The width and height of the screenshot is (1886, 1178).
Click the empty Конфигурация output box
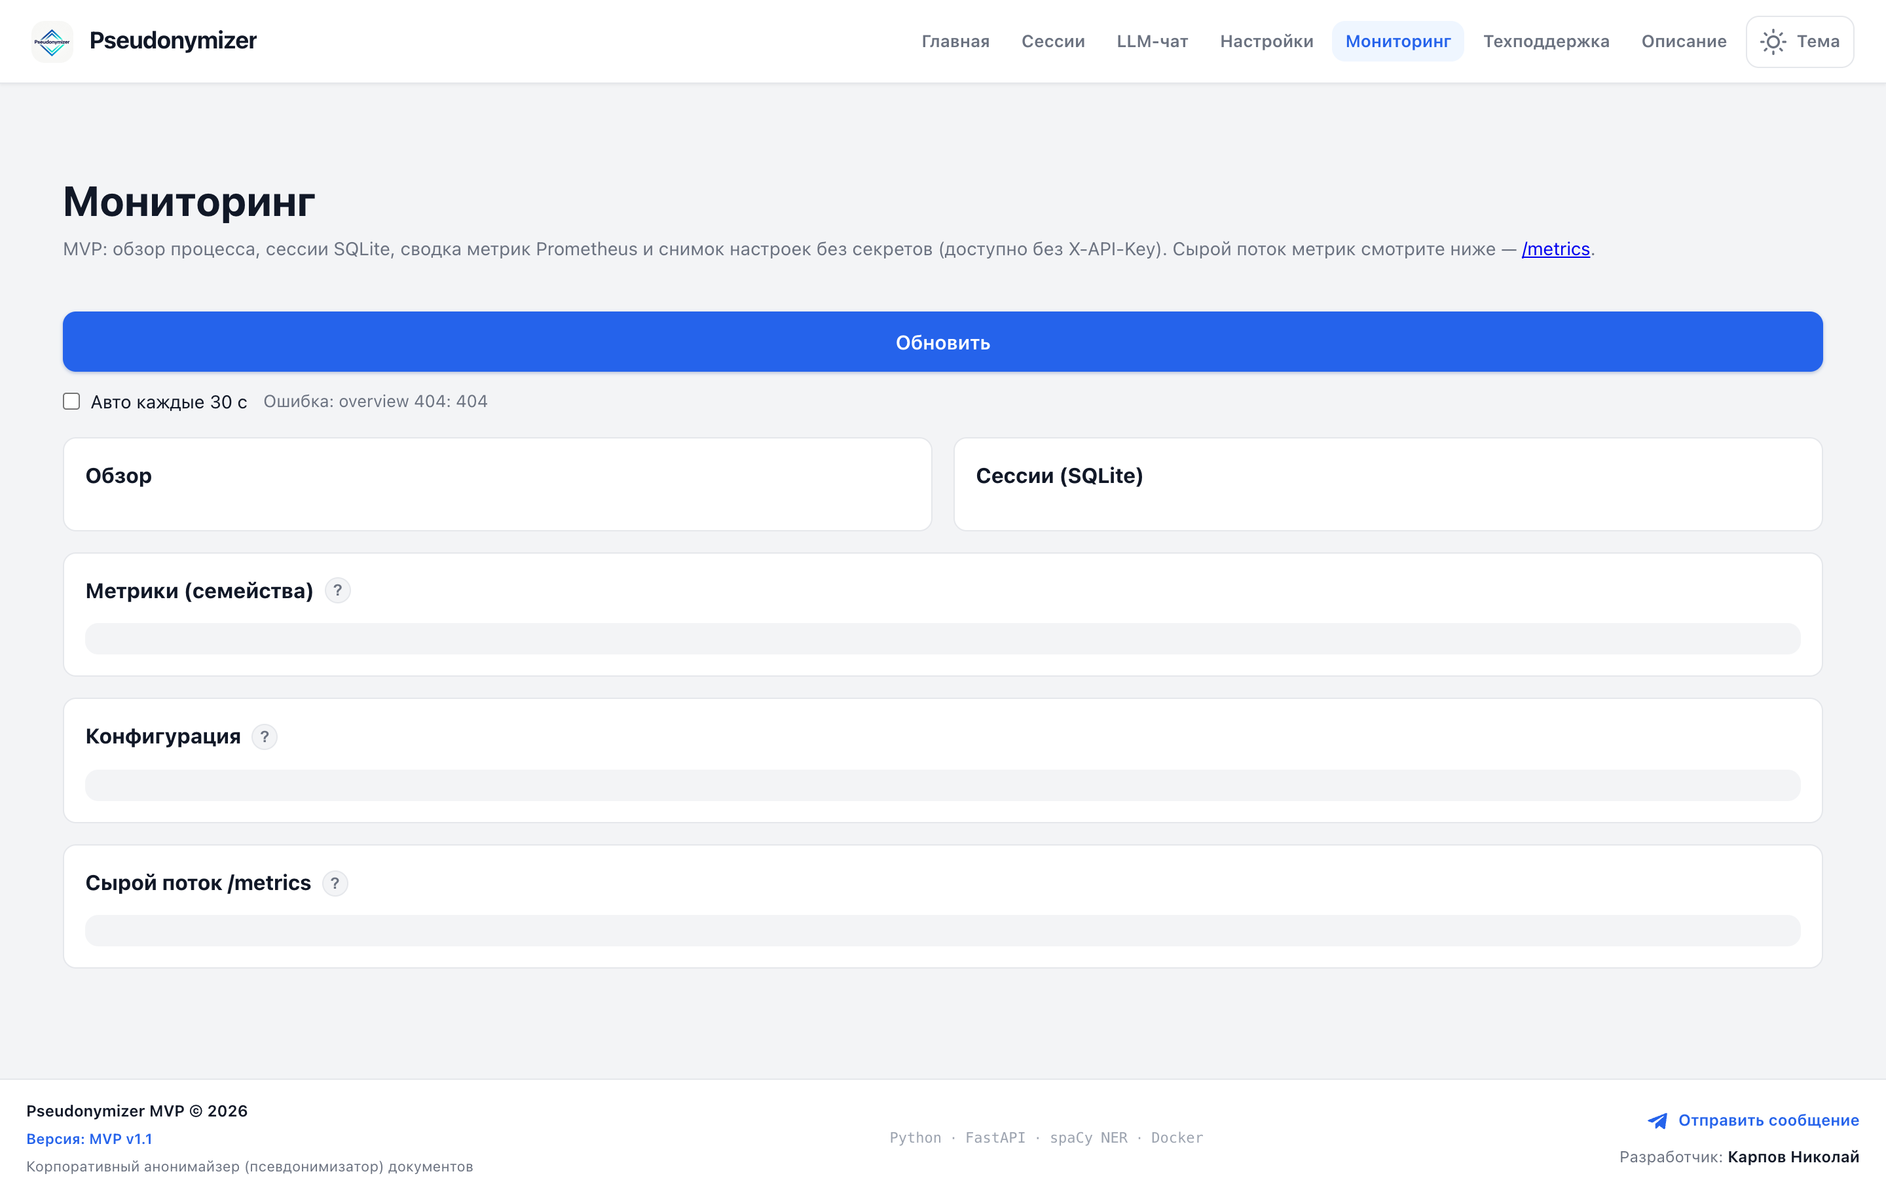[x=943, y=785]
